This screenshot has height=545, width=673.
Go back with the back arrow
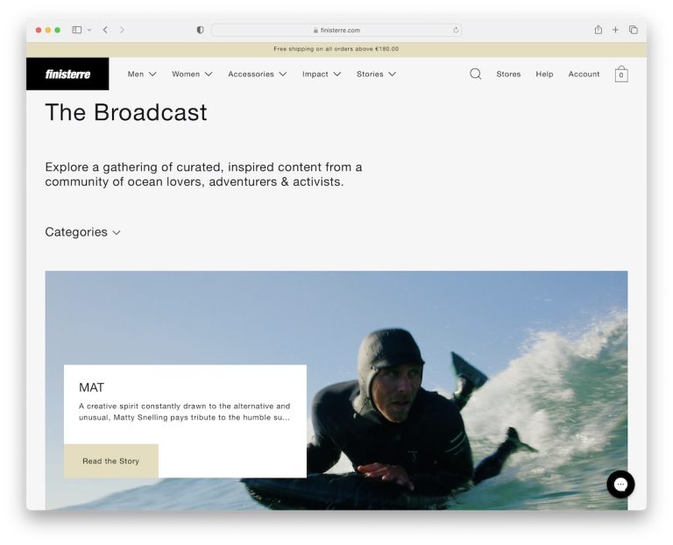105,30
